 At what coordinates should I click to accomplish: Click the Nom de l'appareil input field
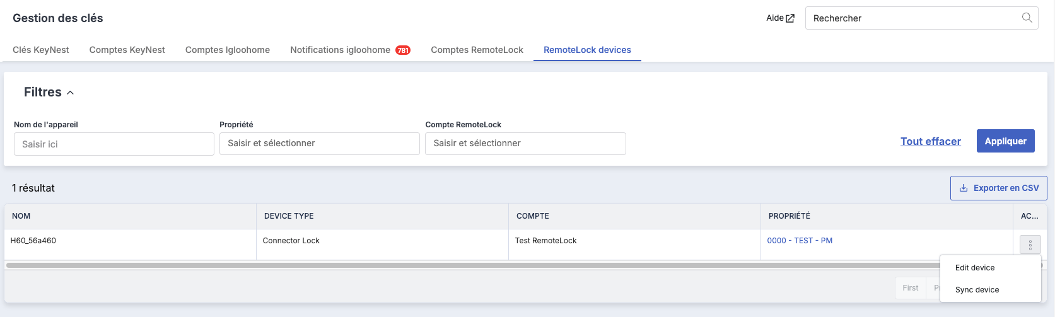point(114,144)
